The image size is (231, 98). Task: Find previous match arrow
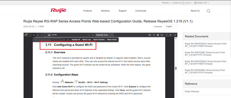click(x=64, y=40)
